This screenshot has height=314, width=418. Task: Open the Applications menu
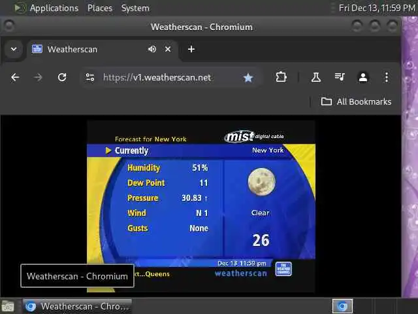tap(54, 8)
